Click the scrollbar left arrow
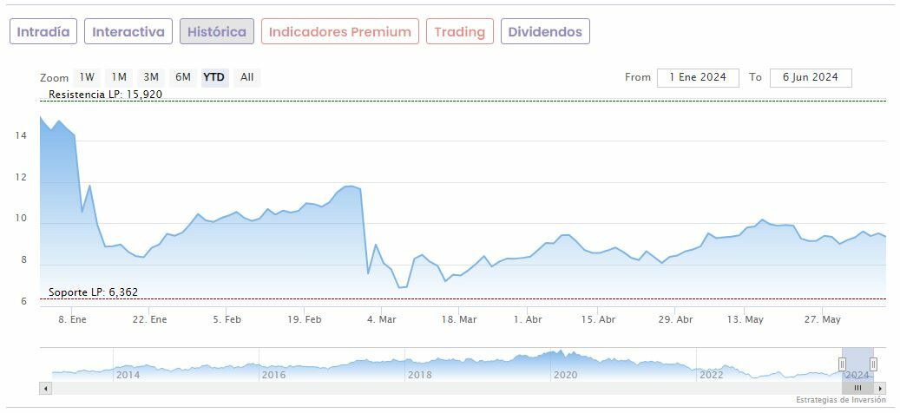The image size is (900, 413). click(45, 388)
